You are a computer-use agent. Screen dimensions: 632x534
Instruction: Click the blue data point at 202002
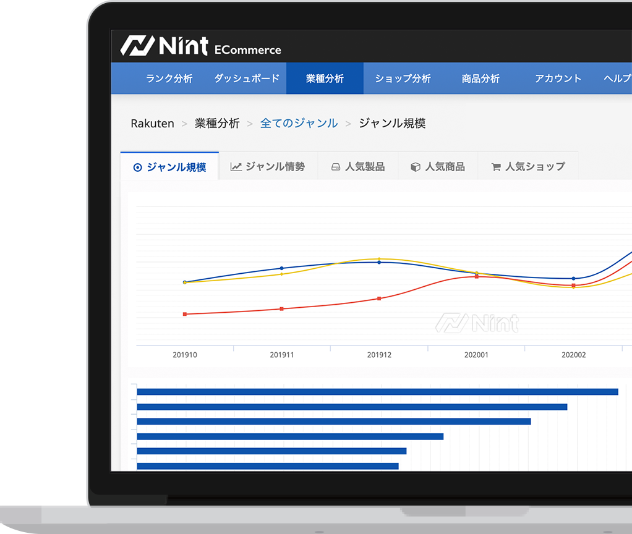pyautogui.click(x=573, y=278)
